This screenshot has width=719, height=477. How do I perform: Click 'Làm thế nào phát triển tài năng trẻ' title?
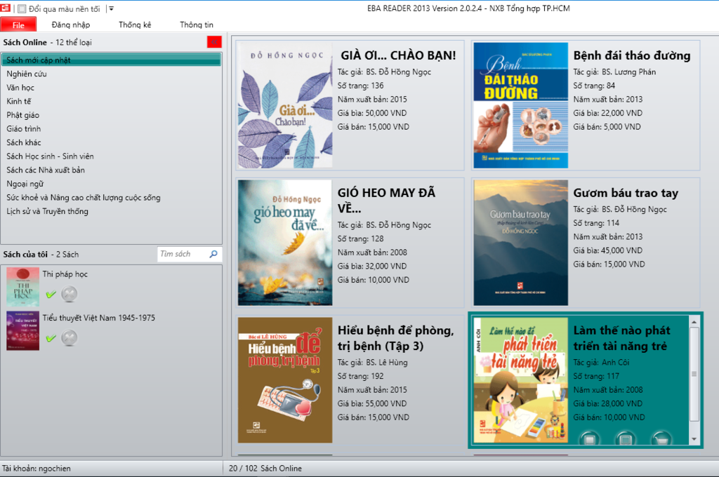(622, 338)
